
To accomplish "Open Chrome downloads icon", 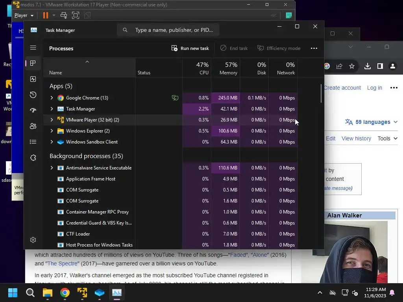I will (x=368, y=66).
